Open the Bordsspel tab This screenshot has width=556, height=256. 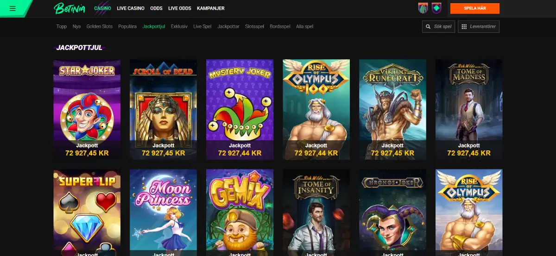[x=280, y=26]
